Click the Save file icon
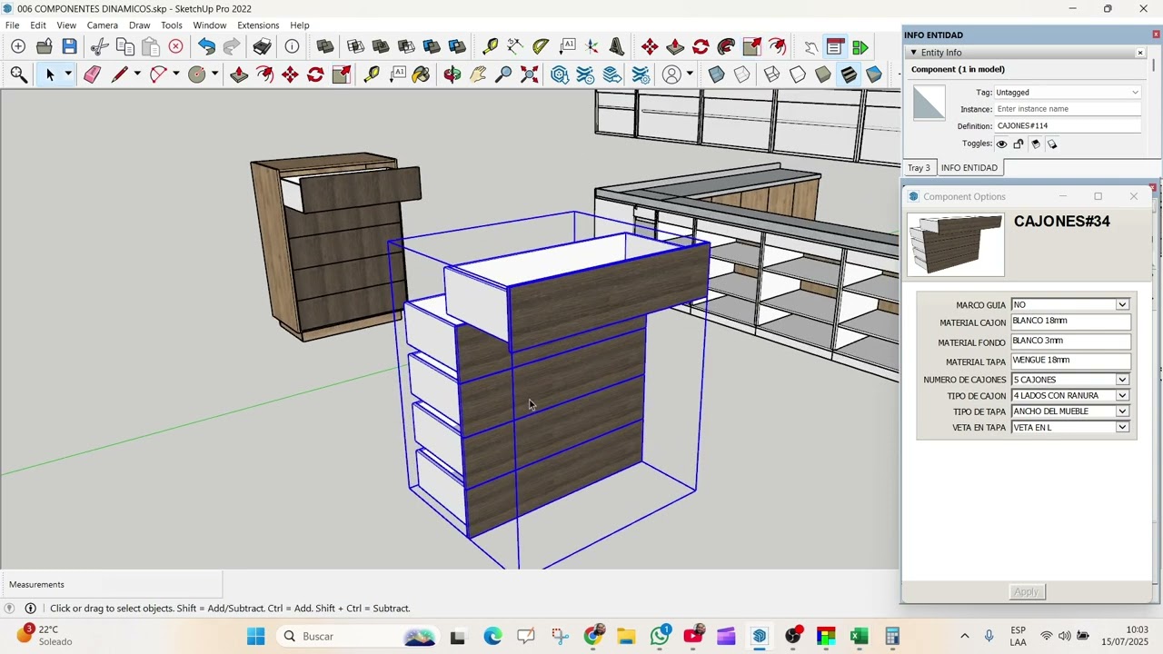Screen dimensions: 1163x654 [69, 46]
